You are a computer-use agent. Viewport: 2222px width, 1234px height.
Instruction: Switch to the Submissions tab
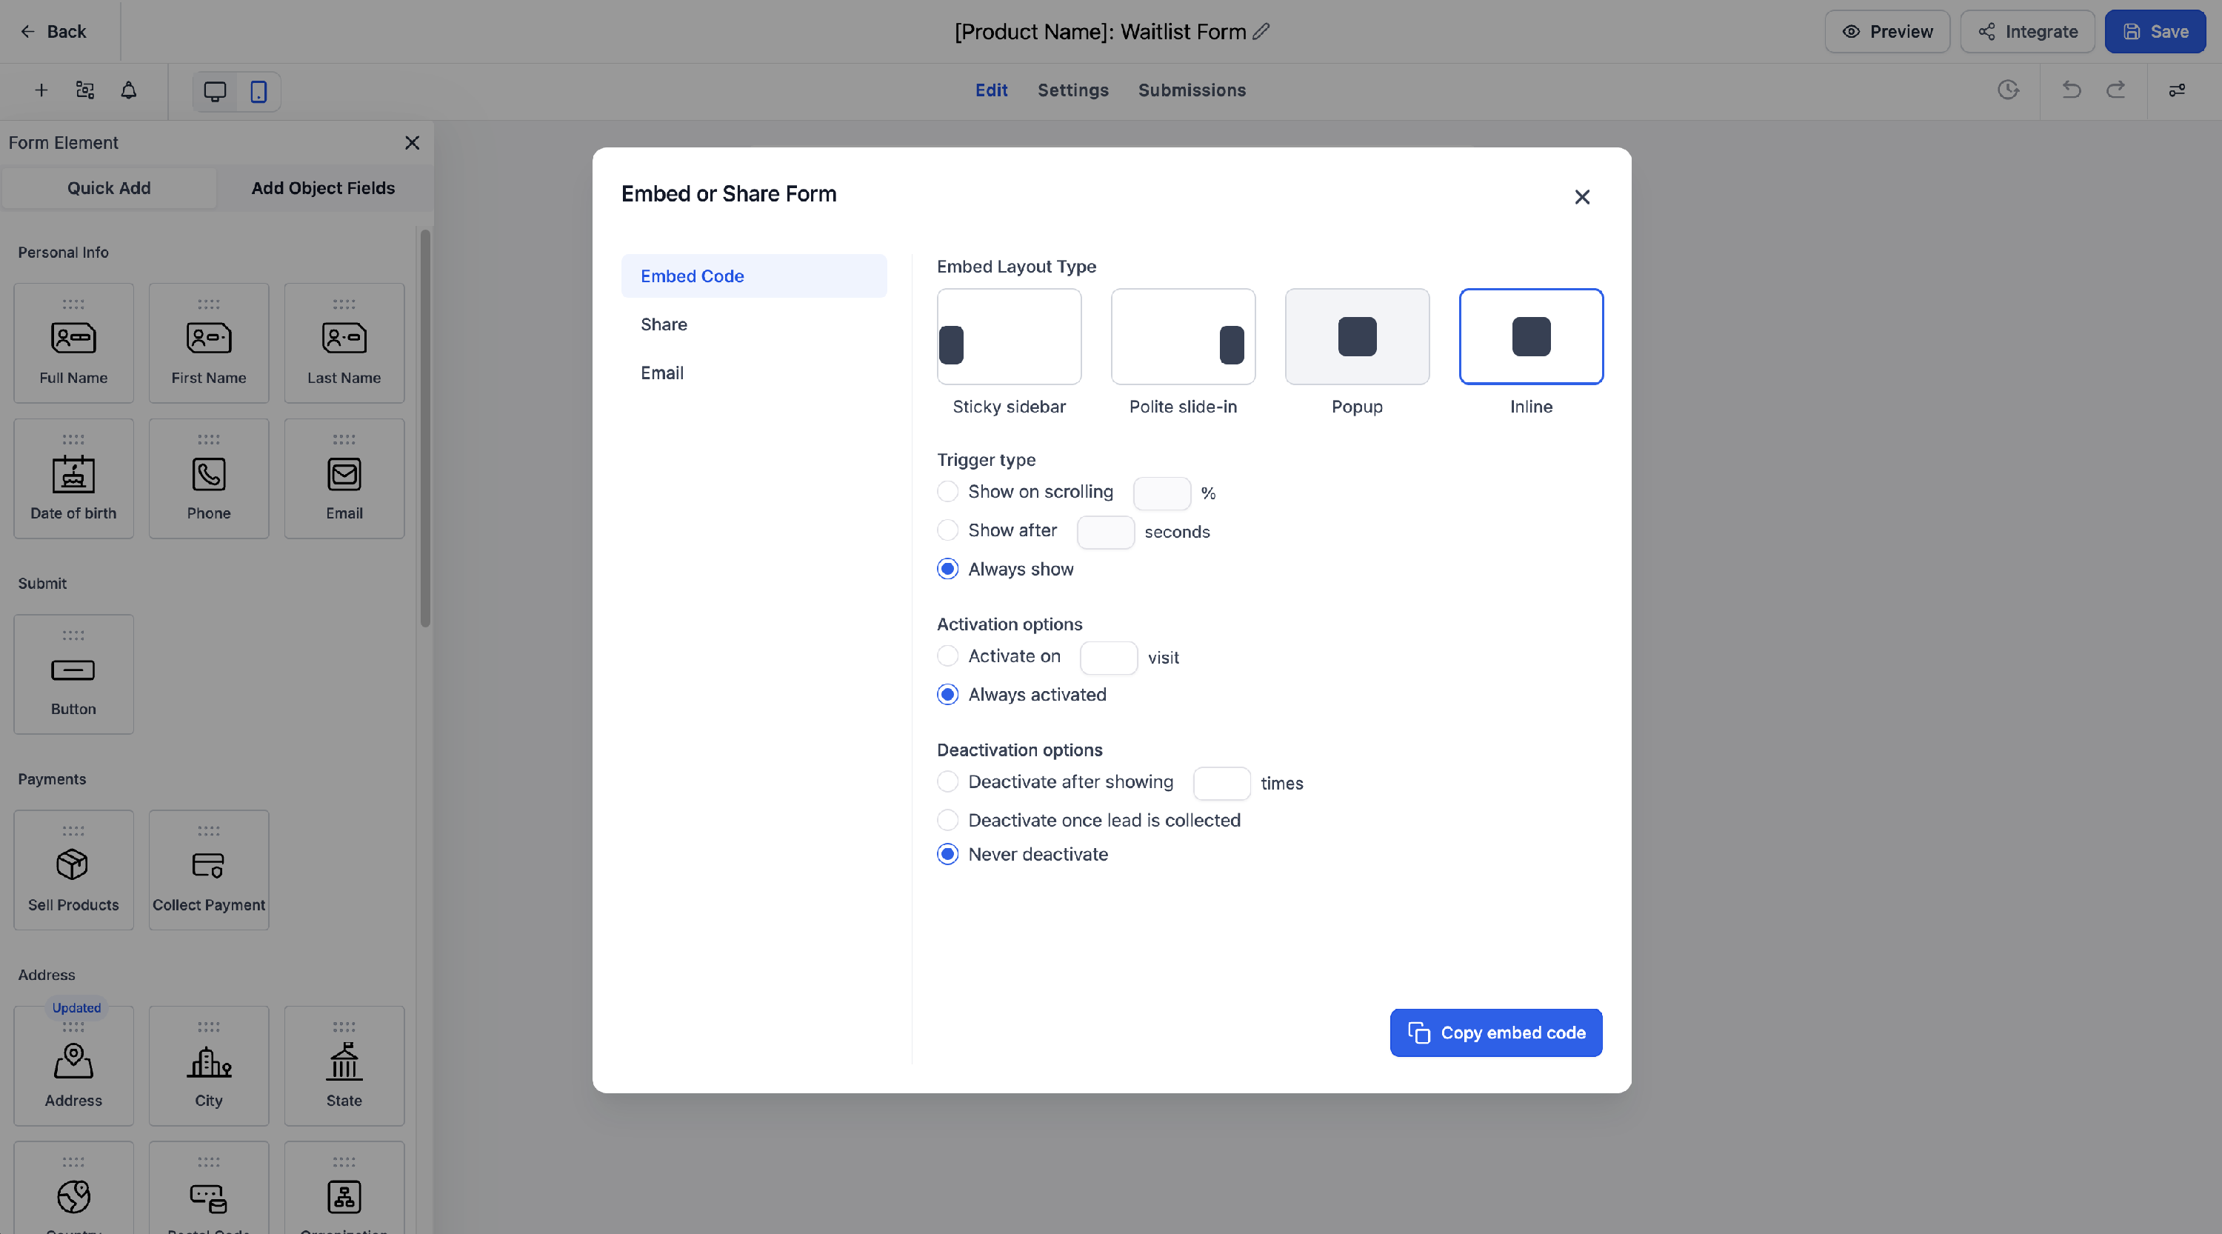click(1191, 90)
